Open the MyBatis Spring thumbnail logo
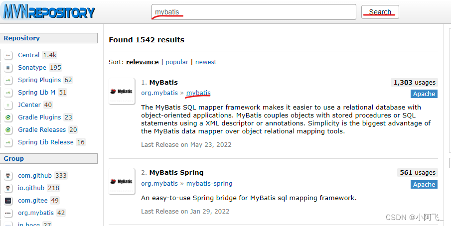 [122, 182]
